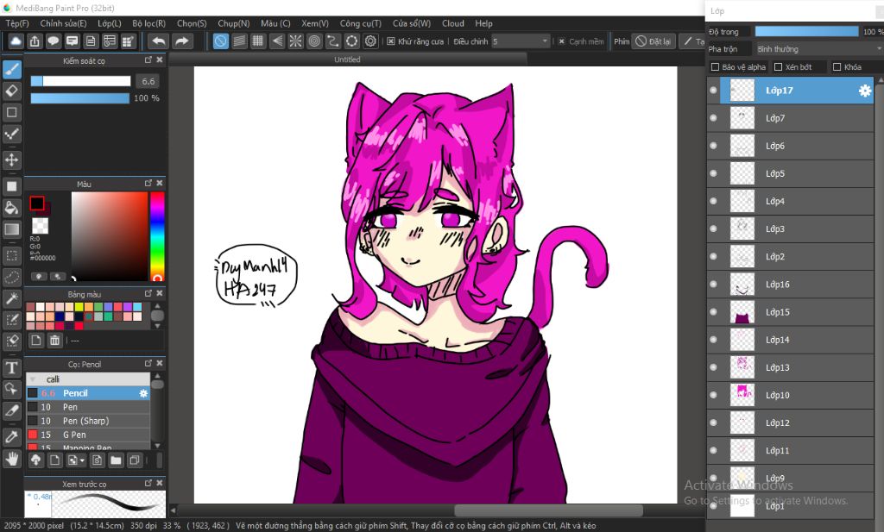Click the export/share icon in the toolbar
Image resolution: width=884 pixels, height=532 pixels.
[35, 41]
